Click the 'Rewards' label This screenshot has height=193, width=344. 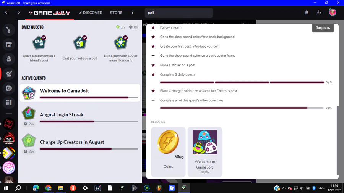coord(158,122)
